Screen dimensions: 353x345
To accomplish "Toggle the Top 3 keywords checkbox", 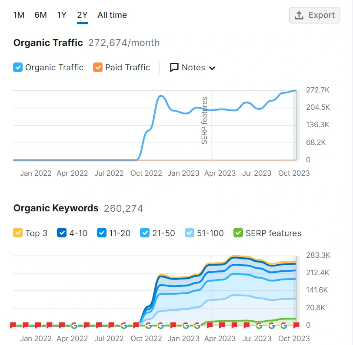I will (18, 233).
